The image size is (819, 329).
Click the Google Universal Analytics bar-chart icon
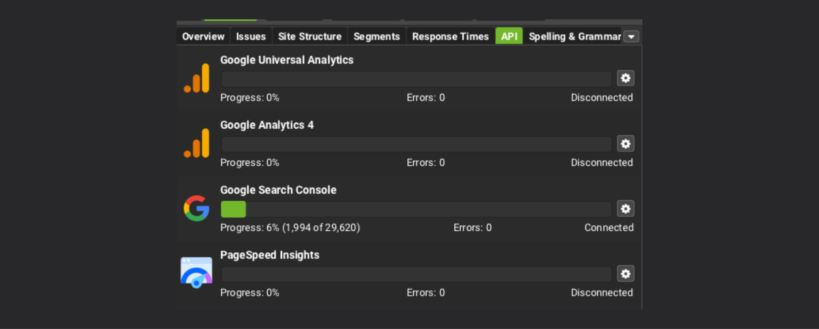click(196, 78)
